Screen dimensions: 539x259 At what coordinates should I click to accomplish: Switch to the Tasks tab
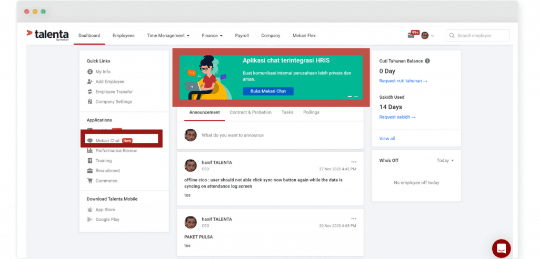tap(287, 112)
